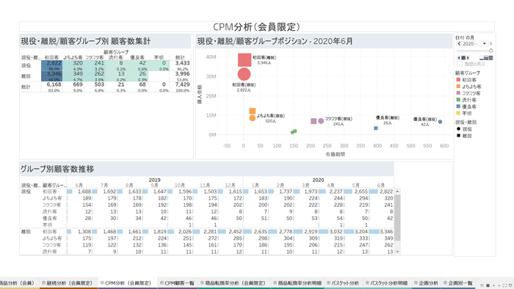514x289 pixels.
Task: Click purple circle mark コツコツ客(現役)
Action: (x=321, y=121)
